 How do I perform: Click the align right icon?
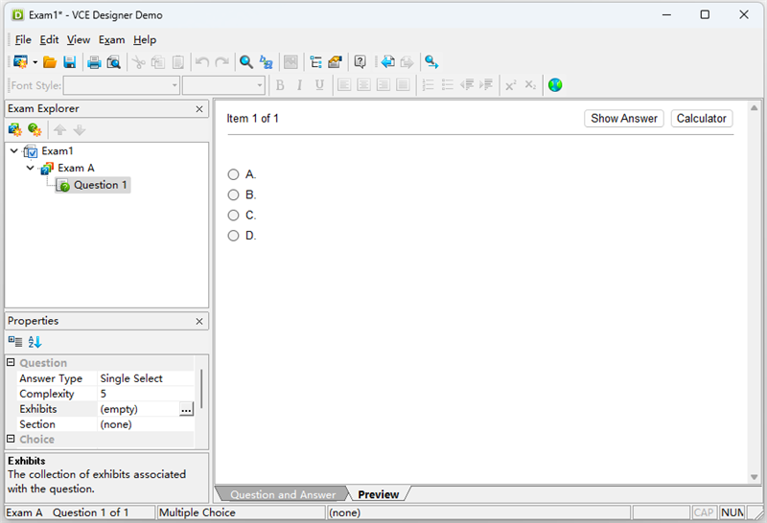(383, 85)
